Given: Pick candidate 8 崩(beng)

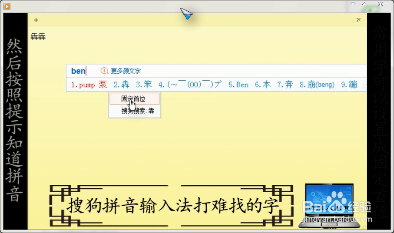Looking at the screenshot, I should [x=317, y=85].
